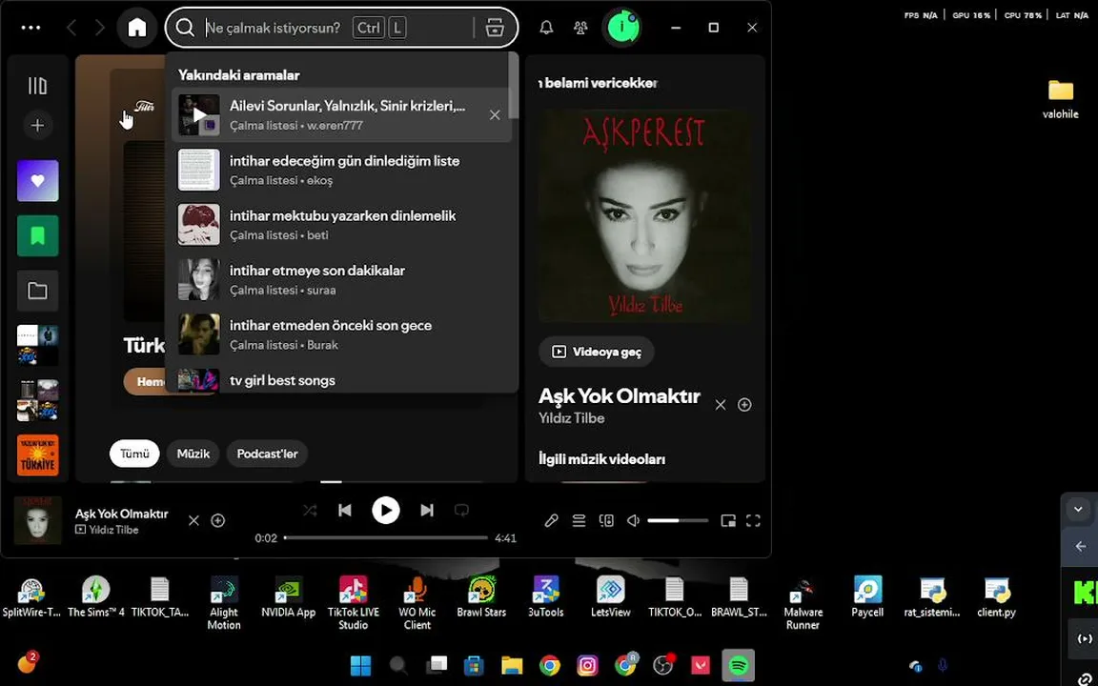Open the Türkiye playlist tile in sidebar
1098x686 pixels.
[x=38, y=455]
